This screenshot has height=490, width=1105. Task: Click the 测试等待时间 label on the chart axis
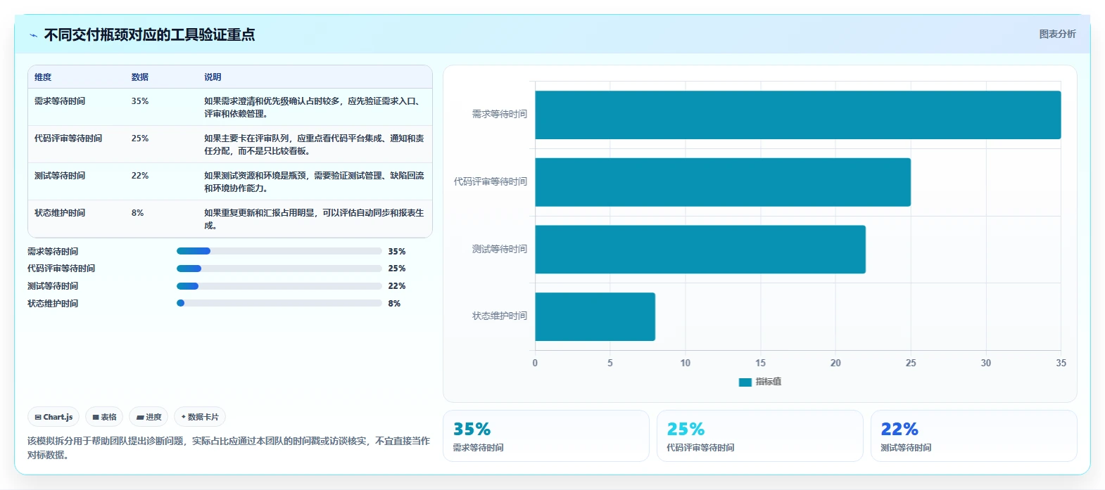pyautogui.click(x=500, y=249)
